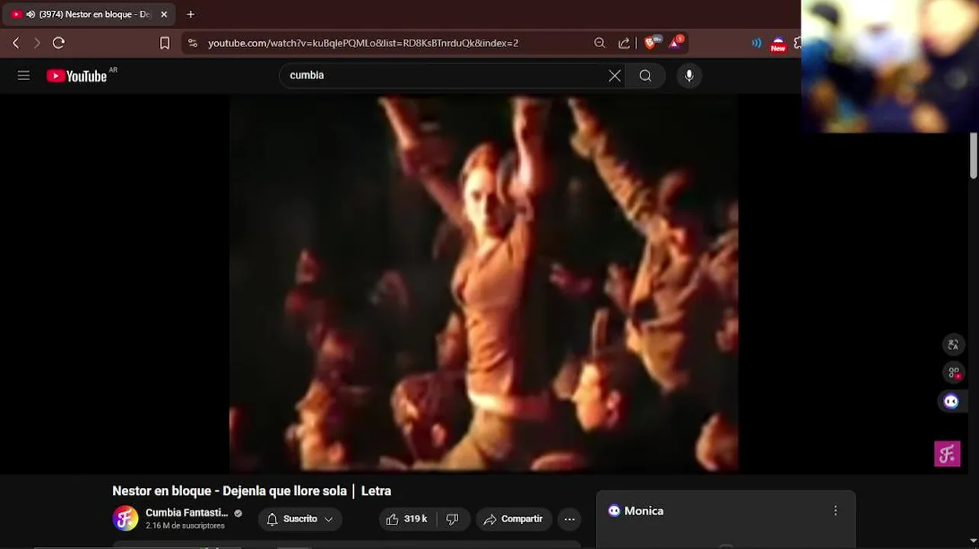
Task: Dislike the video
Action: [x=452, y=519]
